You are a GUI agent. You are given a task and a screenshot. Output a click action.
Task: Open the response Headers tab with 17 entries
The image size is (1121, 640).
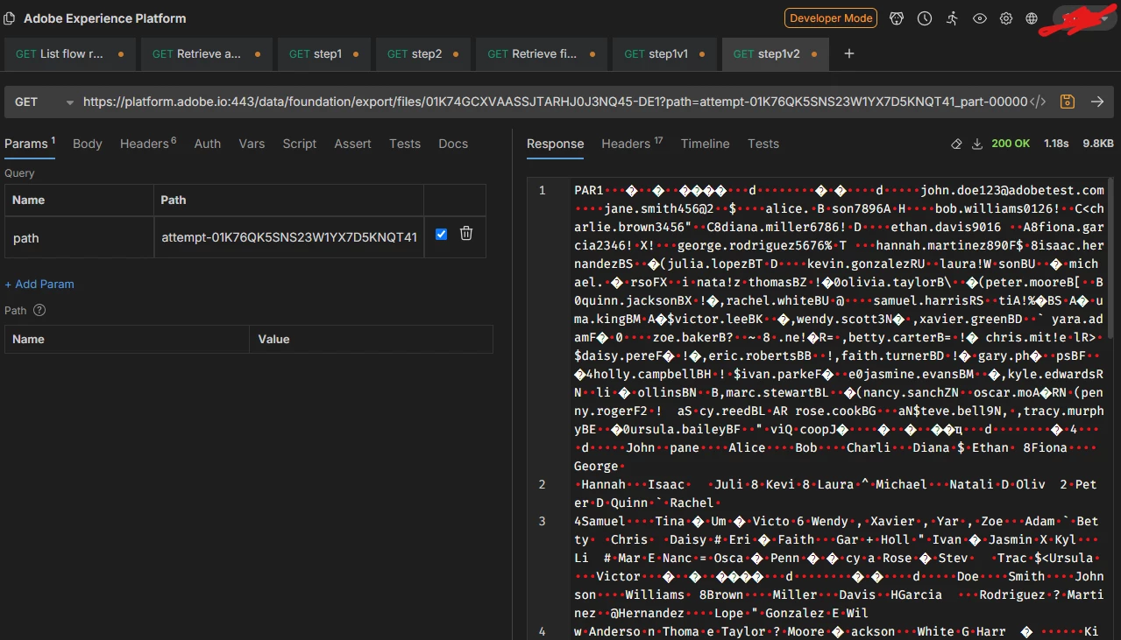tap(632, 144)
